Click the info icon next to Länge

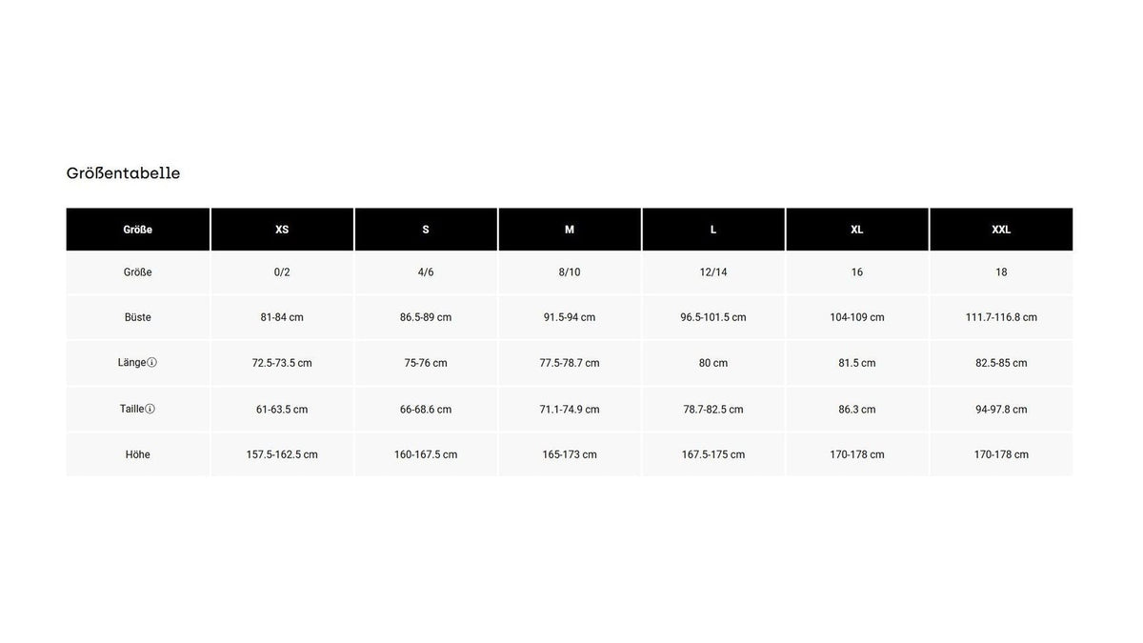[151, 363]
